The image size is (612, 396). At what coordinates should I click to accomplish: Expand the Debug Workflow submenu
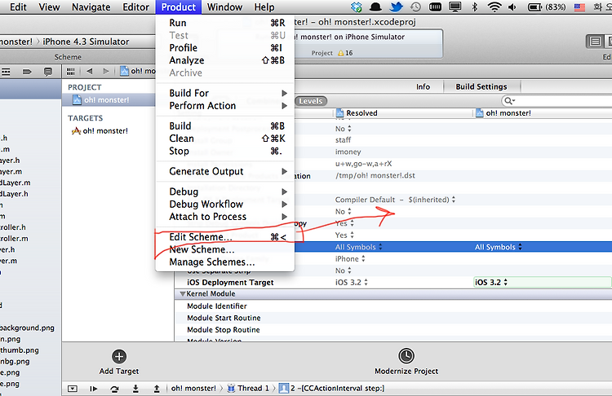coord(225,205)
